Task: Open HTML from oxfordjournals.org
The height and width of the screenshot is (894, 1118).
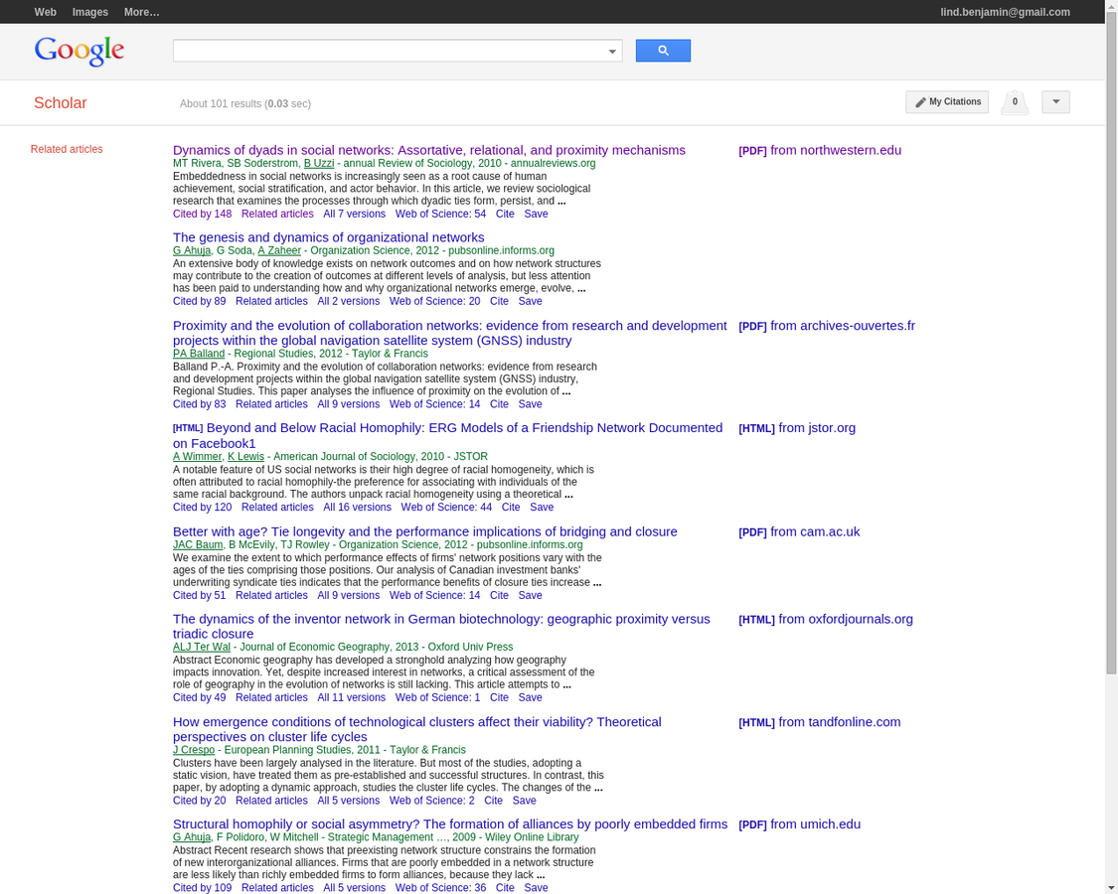Action: pyautogui.click(x=826, y=620)
